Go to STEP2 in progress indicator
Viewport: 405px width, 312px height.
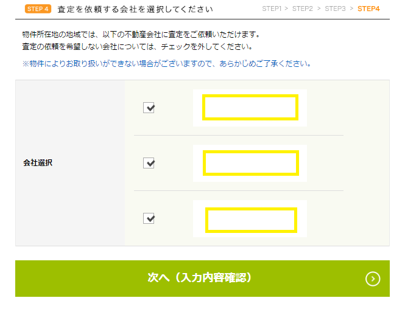click(x=303, y=9)
